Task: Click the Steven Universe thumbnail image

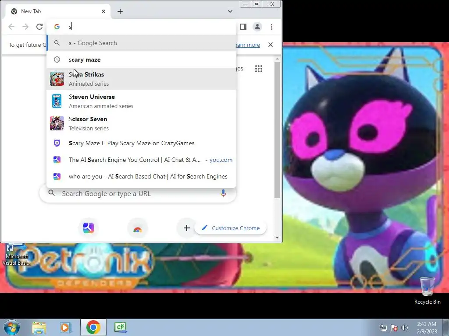Action: click(x=57, y=101)
